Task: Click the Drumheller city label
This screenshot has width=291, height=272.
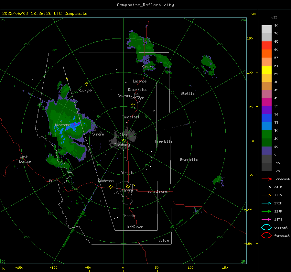Action: [189, 159]
